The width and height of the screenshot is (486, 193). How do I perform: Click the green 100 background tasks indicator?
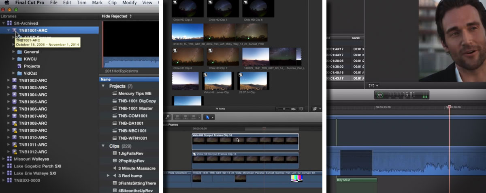click(x=379, y=95)
